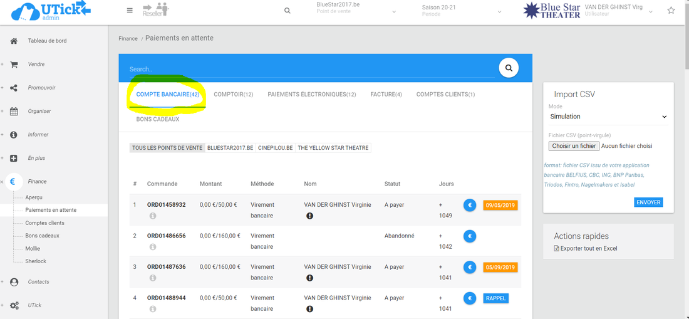Image resolution: width=689 pixels, height=319 pixels.
Task: Filter by CINEPILOU.BE point of sale
Action: coord(275,148)
